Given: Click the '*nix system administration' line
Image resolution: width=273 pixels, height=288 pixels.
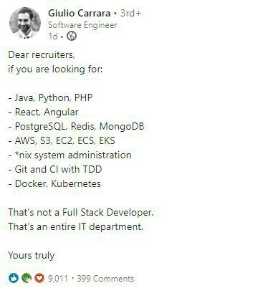Looking at the screenshot, I should tap(70, 155).
